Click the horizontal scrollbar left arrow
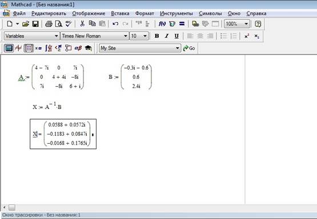Viewport: 317px width, 219px height. (x=4, y=207)
